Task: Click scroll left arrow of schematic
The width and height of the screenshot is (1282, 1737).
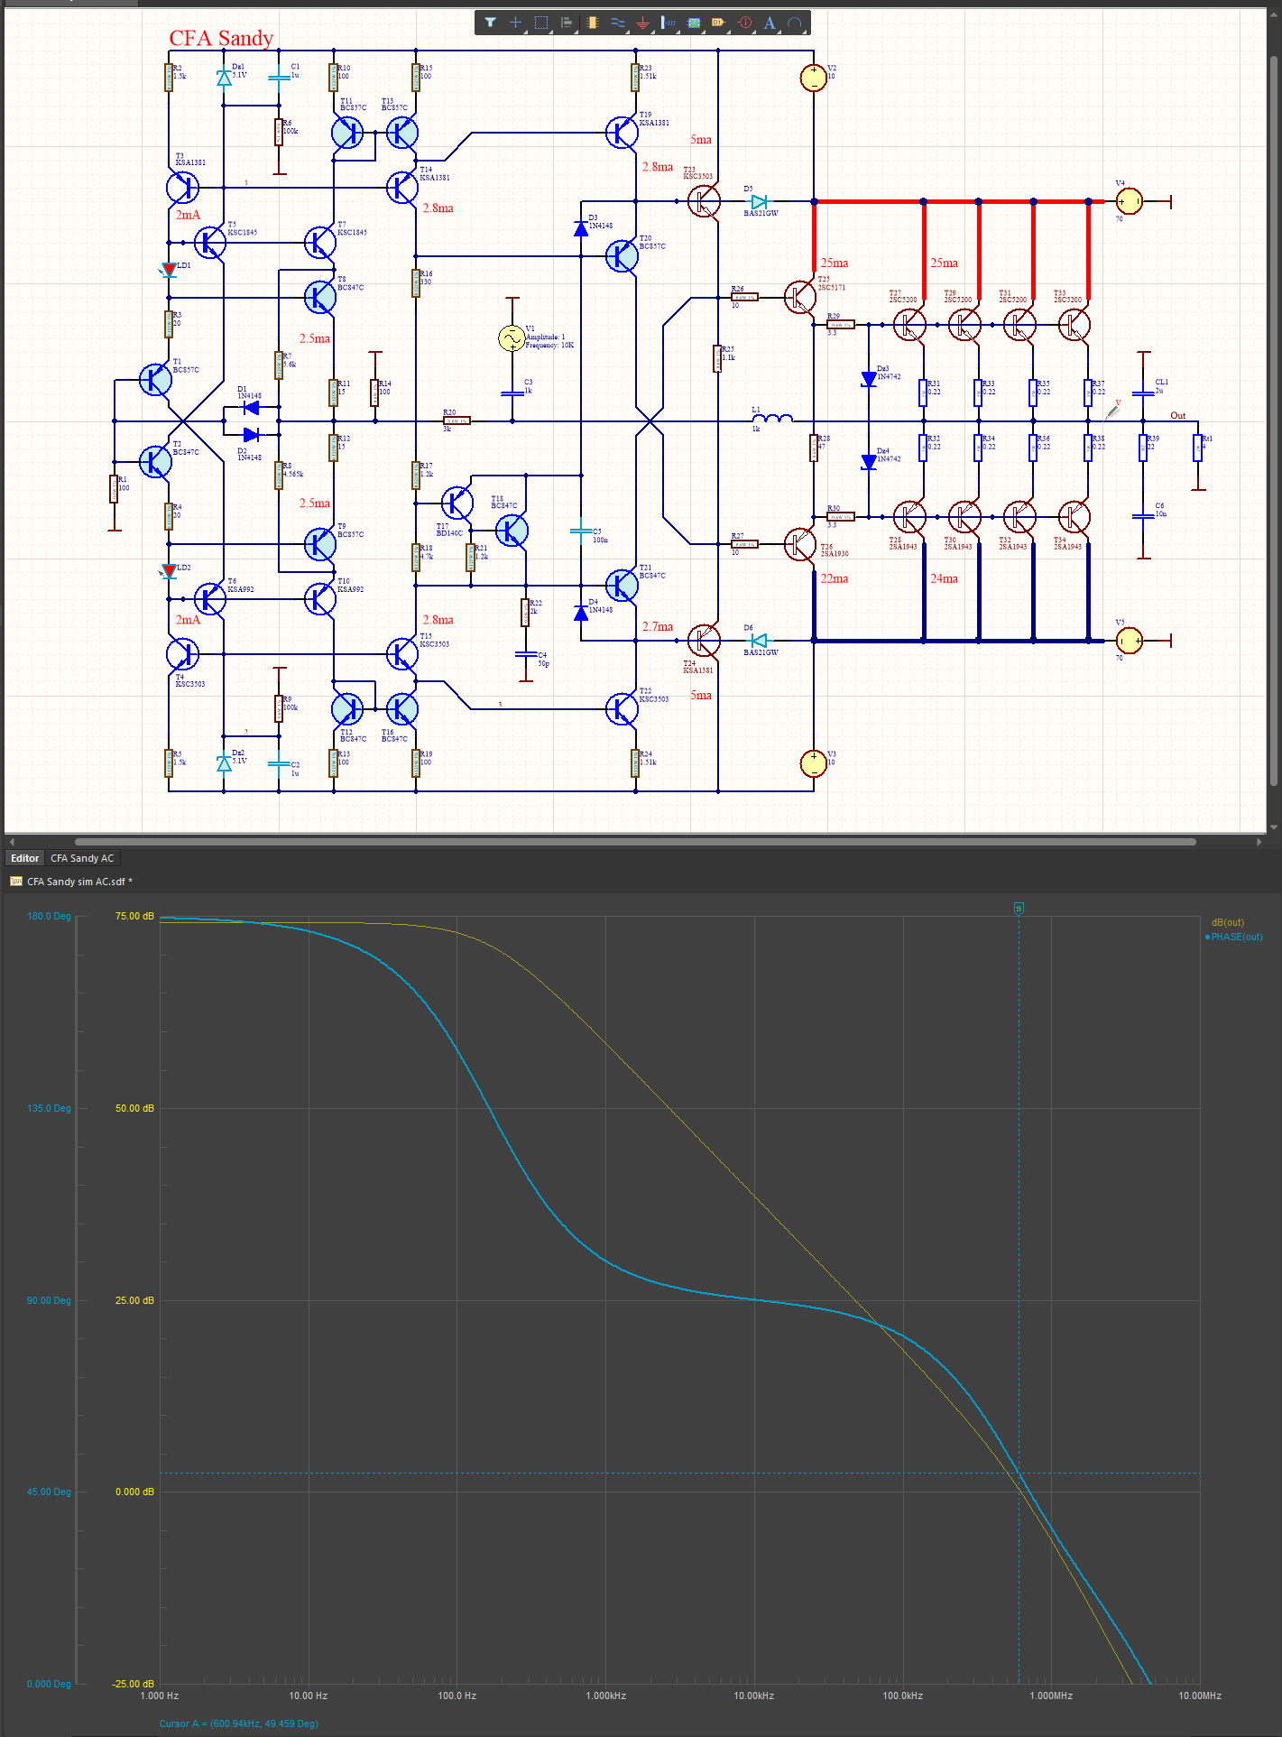Action: pos(12,841)
